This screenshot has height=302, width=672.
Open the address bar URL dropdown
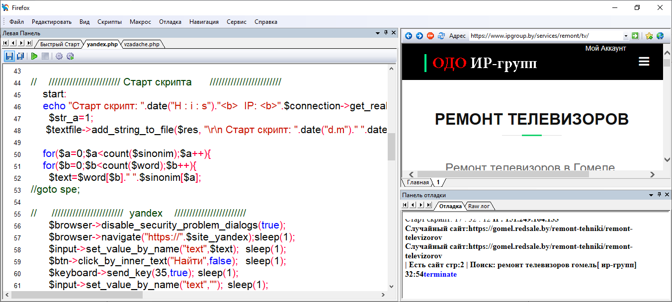click(626, 36)
